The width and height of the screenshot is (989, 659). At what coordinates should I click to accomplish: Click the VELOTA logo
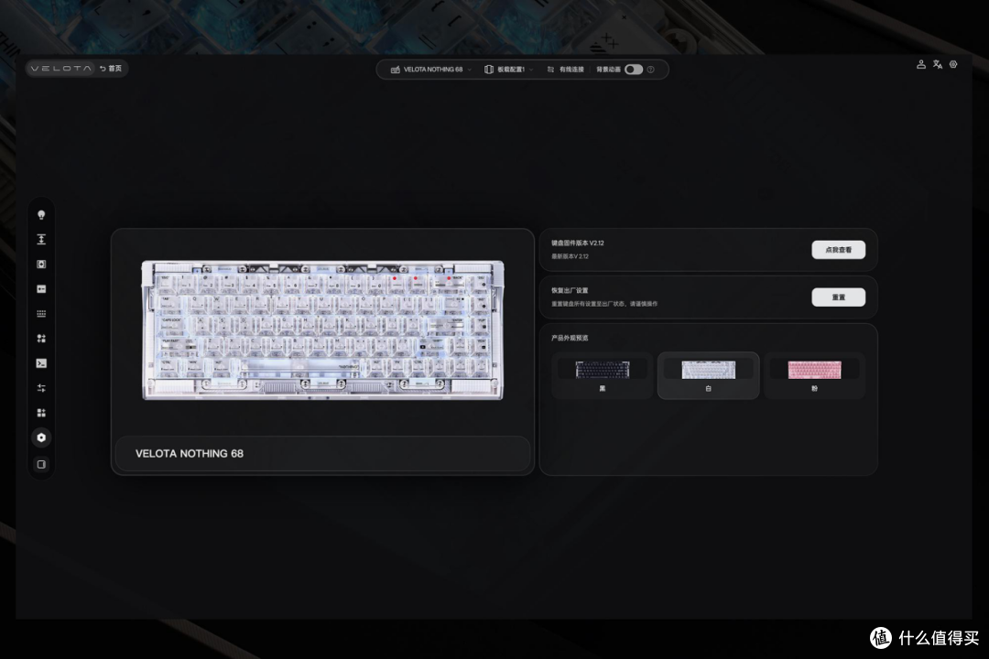pos(61,68)
